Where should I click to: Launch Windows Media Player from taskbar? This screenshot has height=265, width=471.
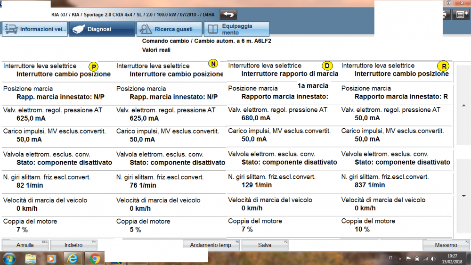(x=51, y=259)
